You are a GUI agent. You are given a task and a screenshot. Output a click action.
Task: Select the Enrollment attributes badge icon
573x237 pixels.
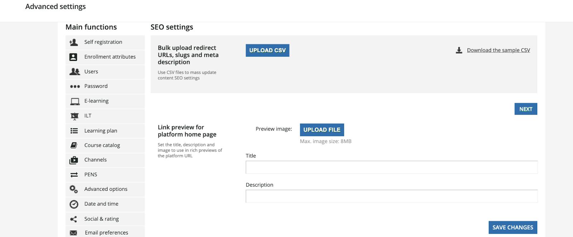coord(73,57)
